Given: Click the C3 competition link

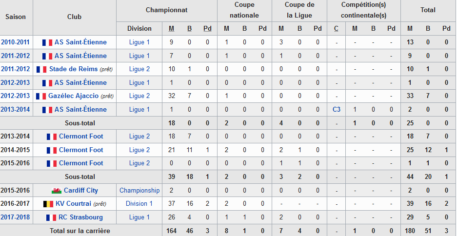Looking at the screenshot, I should [x=337, y=110].
